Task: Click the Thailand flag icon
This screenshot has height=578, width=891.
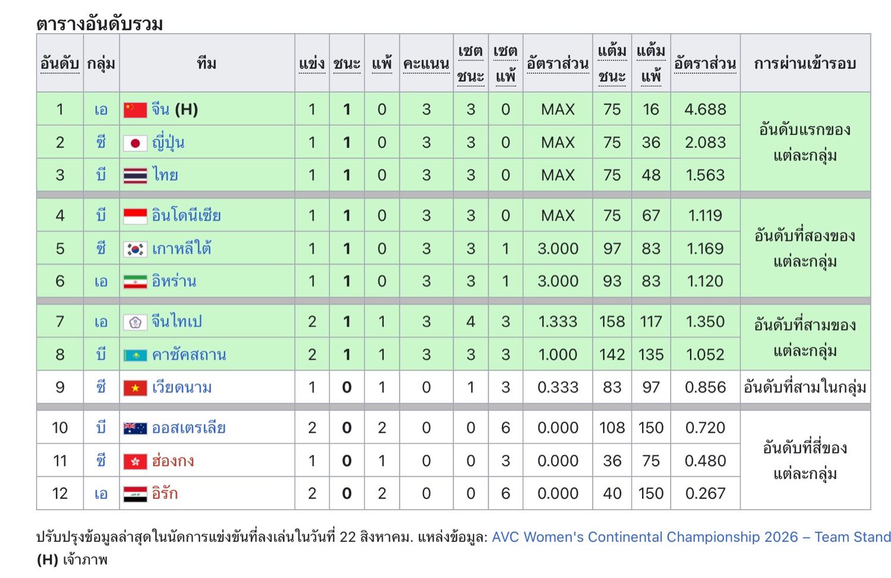Action: (x=135, y=176)
